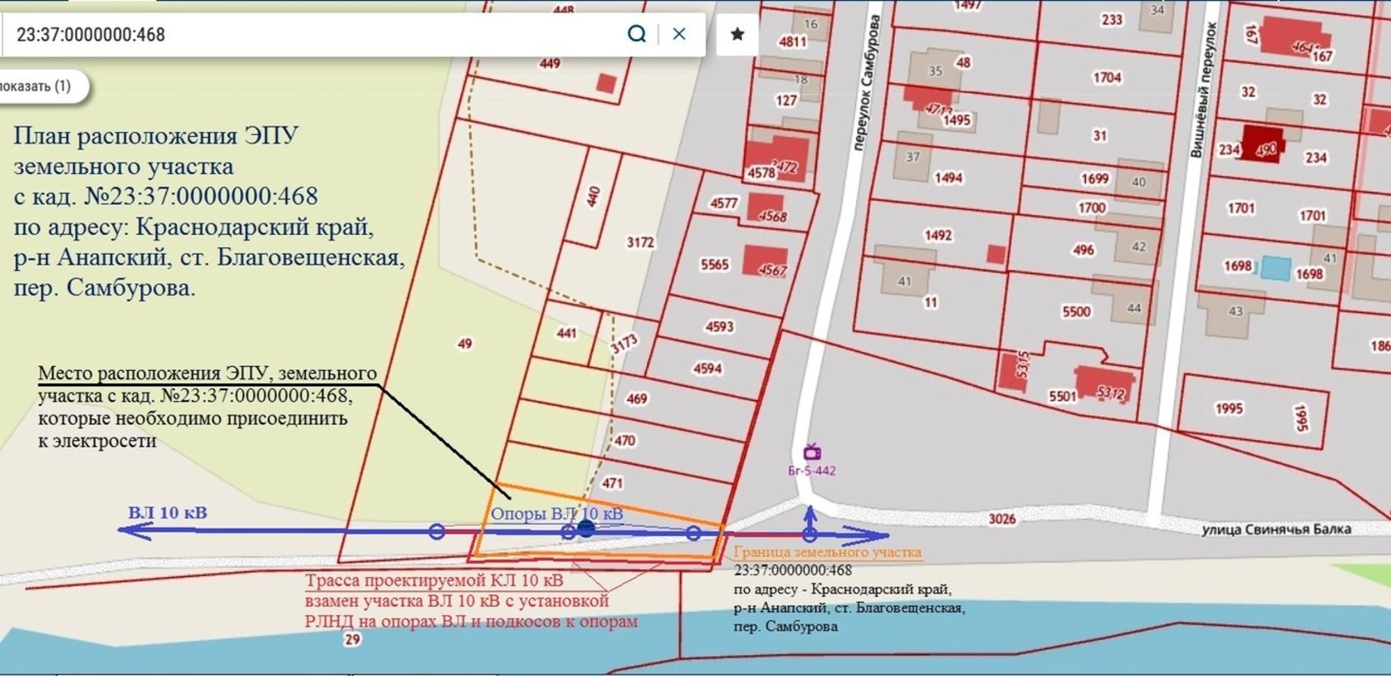Click parcel 471 on the map
Screen dimensions: 1391x676
(x=613, y=483)
